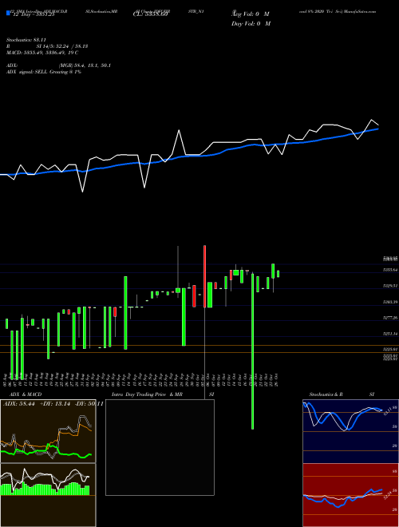Click the 5329.51 price axis label

coord(390,286)
